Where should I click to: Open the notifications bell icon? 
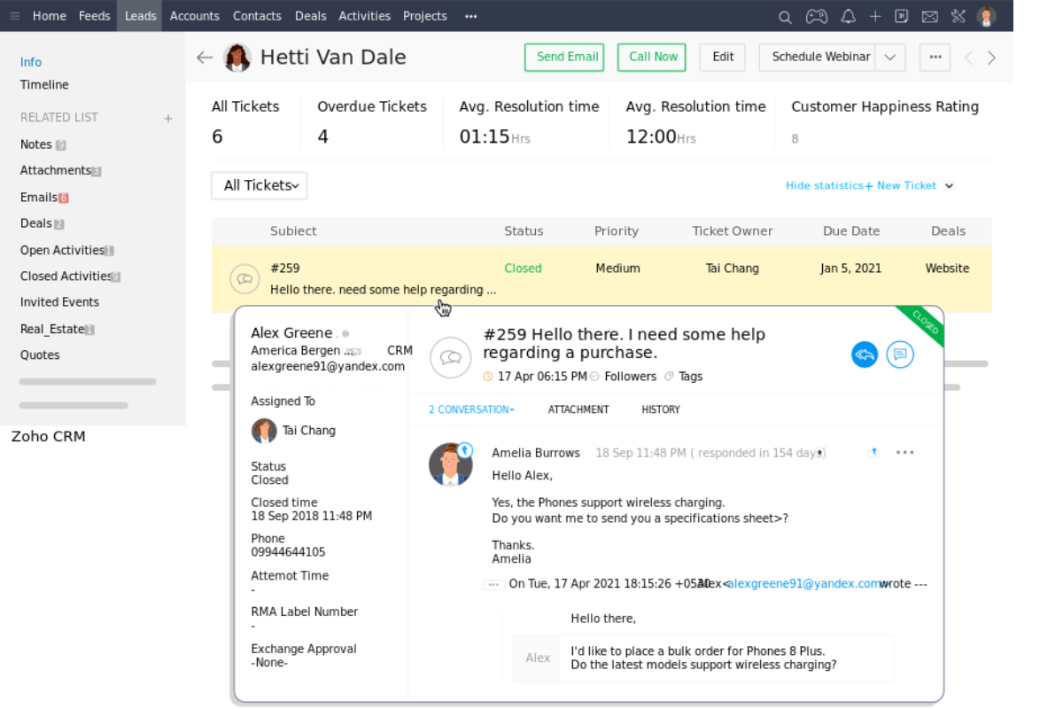848,16
